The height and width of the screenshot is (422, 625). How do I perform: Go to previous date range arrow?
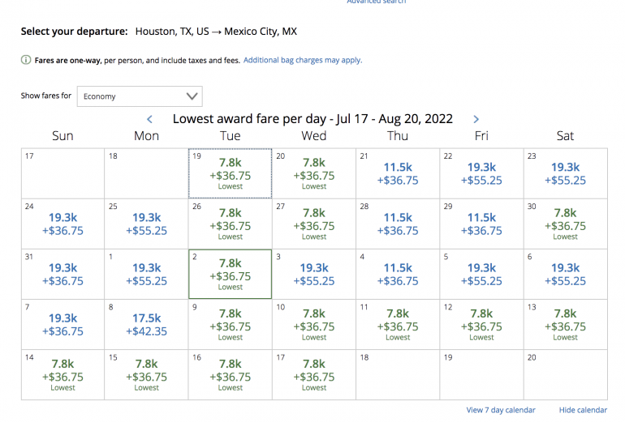coord(149,119)
